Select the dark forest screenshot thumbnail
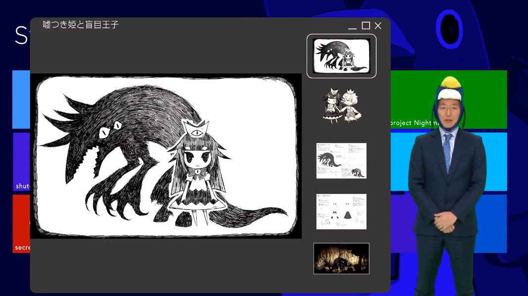 click(x=341, y=258)
